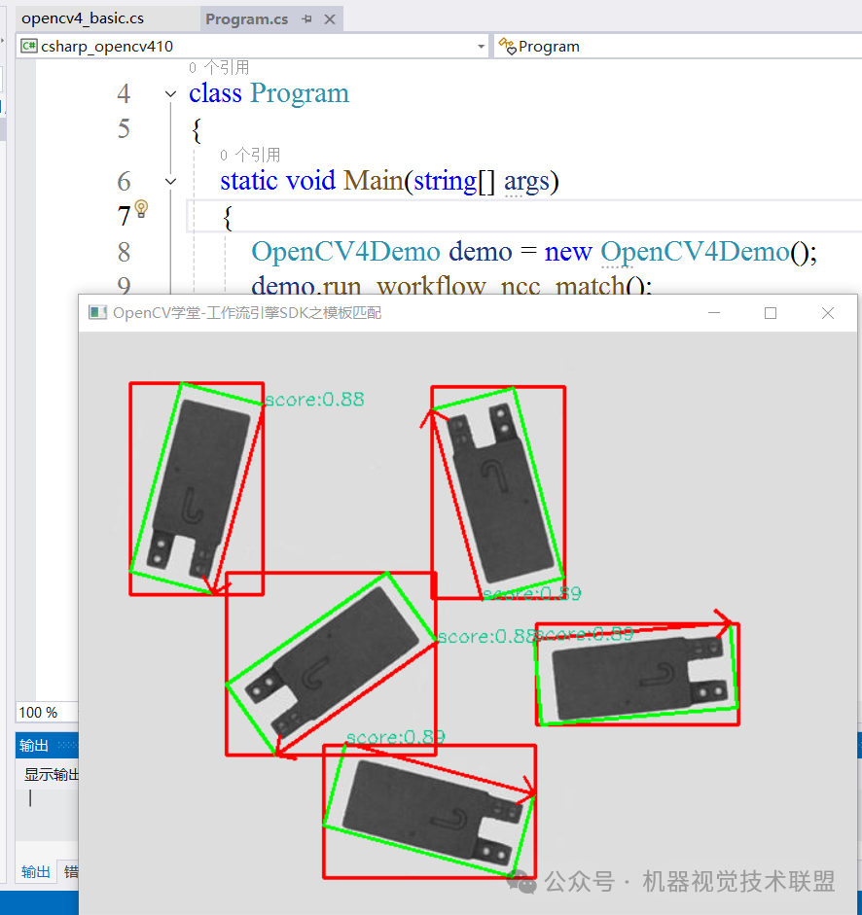Click the lightbulb quick actions icon
Viewport: 862px width, 915px height.
point(141,208)
